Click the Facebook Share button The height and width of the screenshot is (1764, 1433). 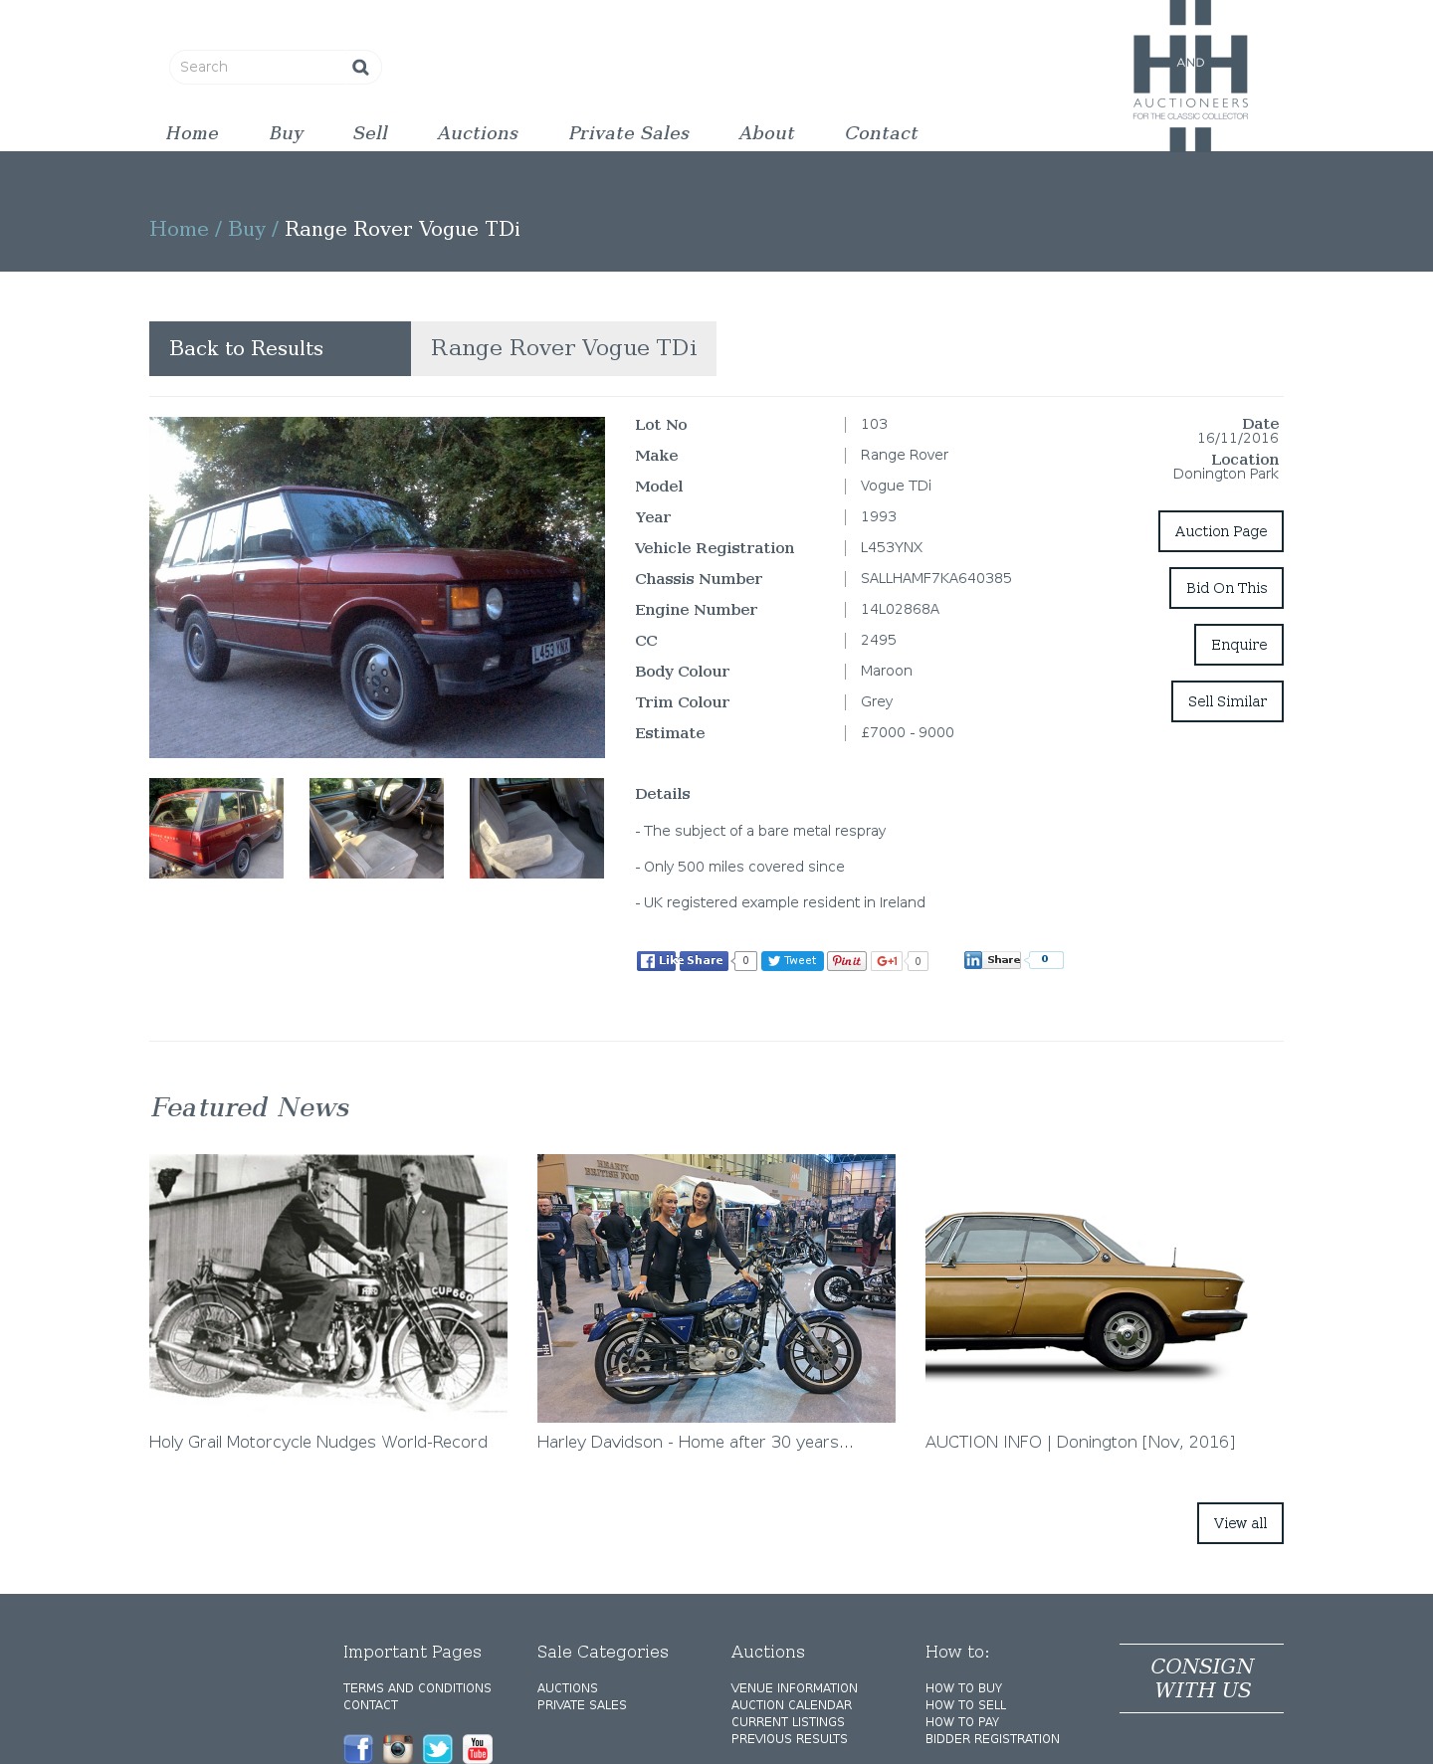(x=705, y=960)
